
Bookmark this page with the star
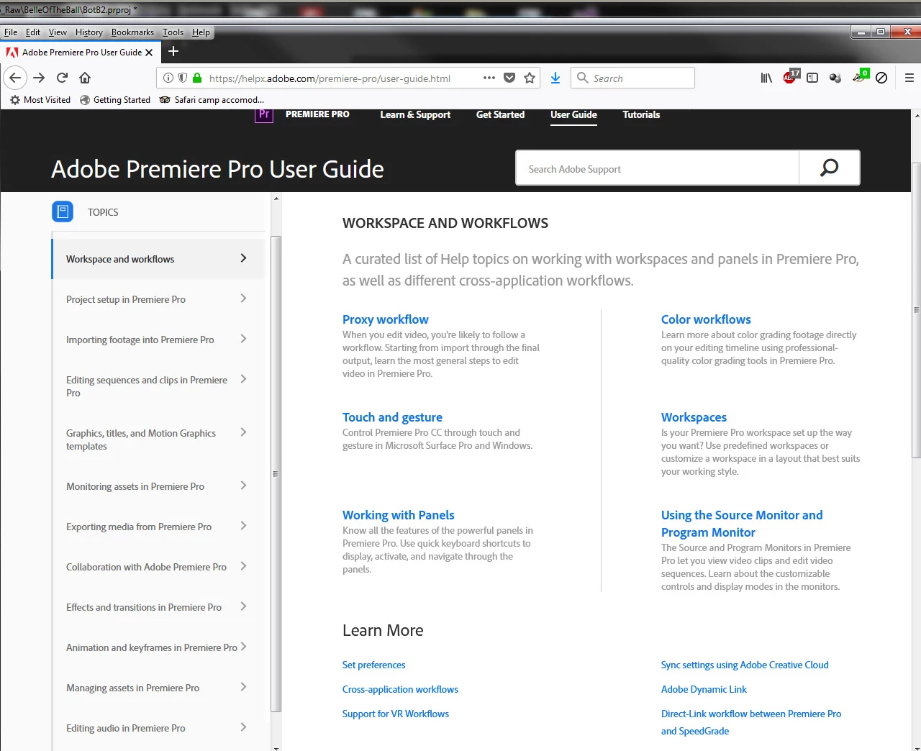(x=530, y=78)
